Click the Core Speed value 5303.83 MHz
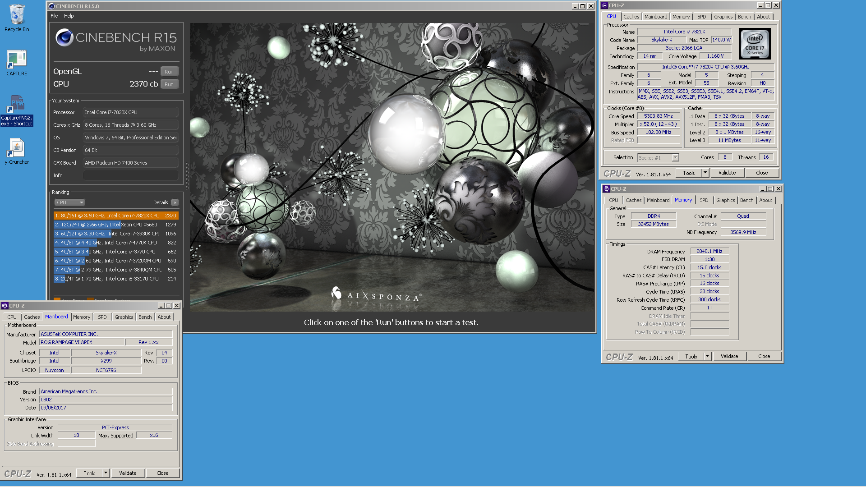This screenshot has width=866, height=487. (x=658, y=116)
